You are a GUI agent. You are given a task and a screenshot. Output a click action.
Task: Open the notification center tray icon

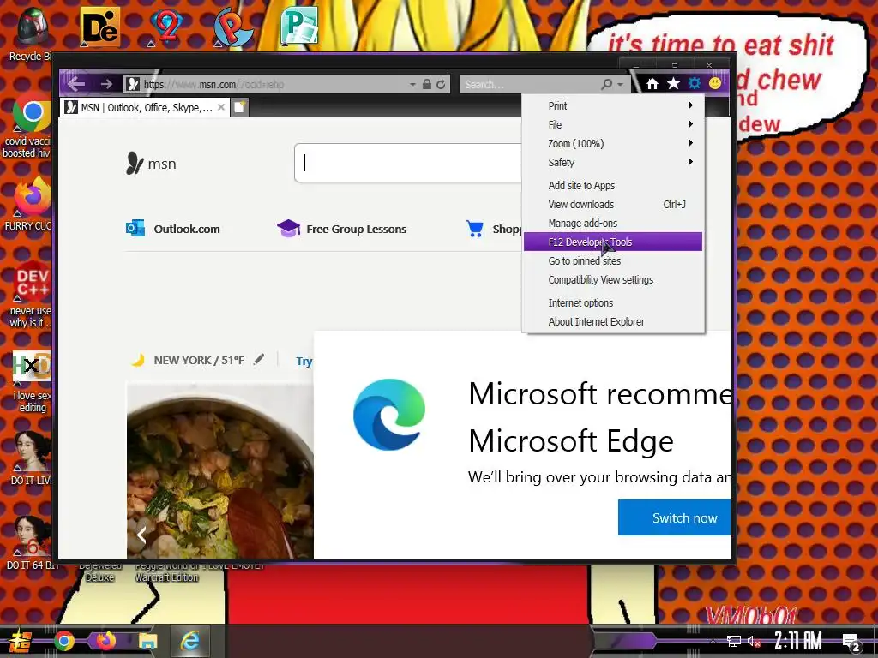[851, 643]
